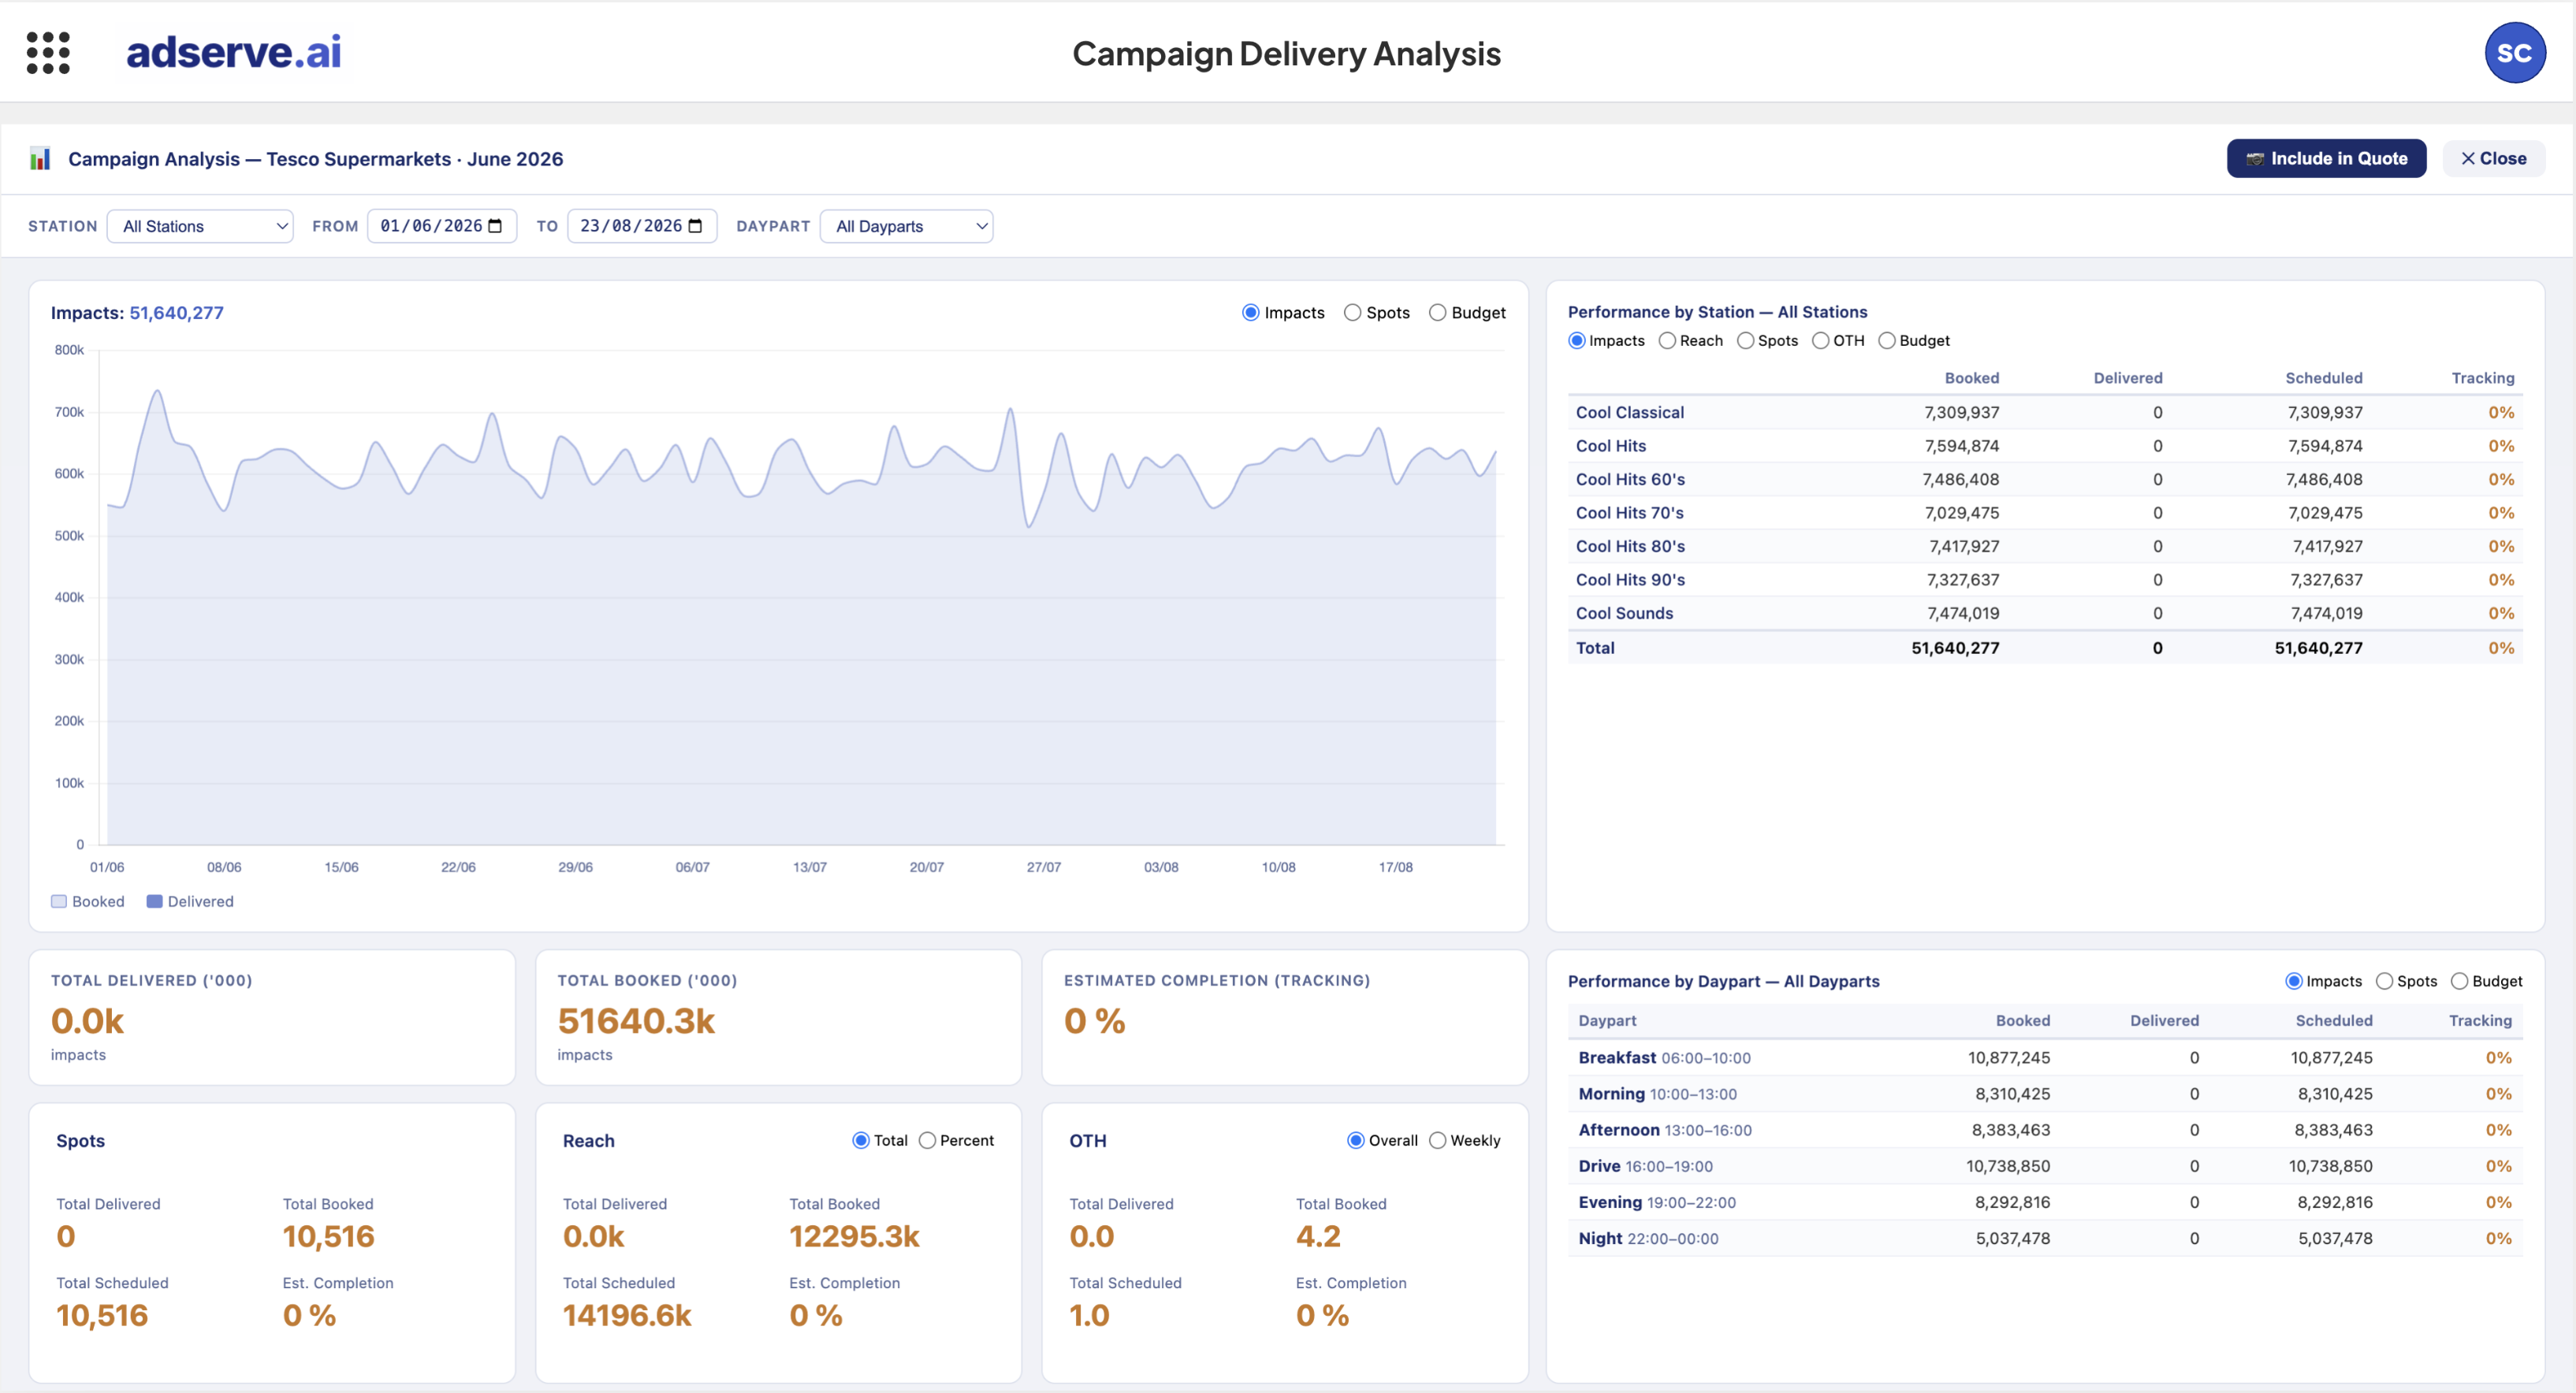The width and height of the screenshot is (2576, 1393).
Task: Click the 27/07 date label on chart axis
Action: (1043, 867)
